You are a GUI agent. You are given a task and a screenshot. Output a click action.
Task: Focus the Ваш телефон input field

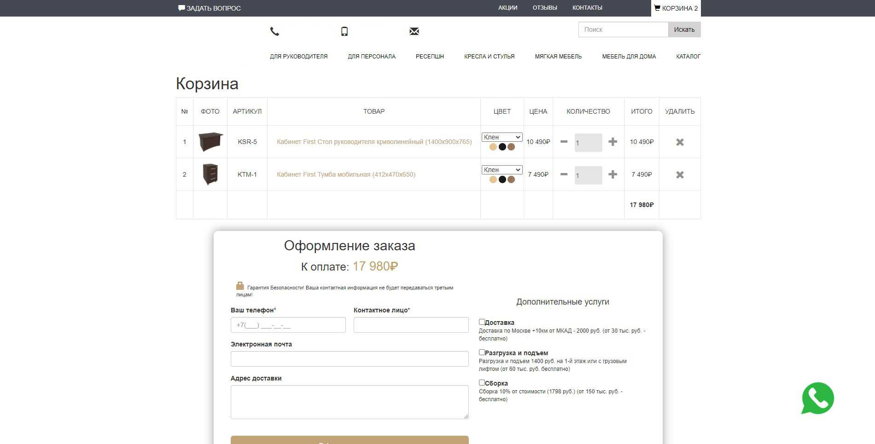click(288, 325)
